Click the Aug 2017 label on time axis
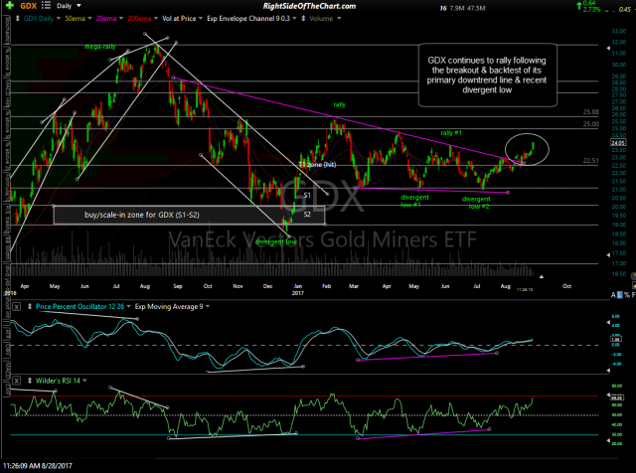The image size is (636, 473). [506, 286]
